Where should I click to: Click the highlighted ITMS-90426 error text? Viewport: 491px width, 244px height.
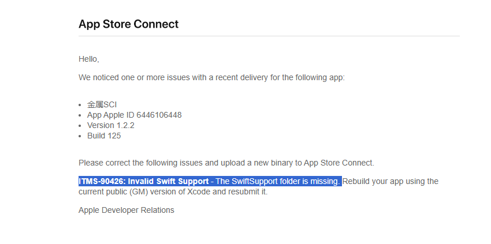point(210,182)
